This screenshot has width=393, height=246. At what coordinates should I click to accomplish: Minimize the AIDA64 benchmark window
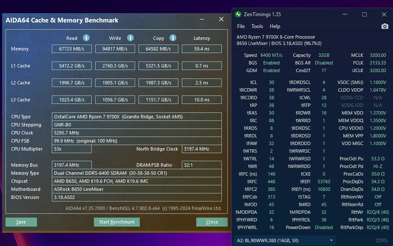click(x=202, y=19)
